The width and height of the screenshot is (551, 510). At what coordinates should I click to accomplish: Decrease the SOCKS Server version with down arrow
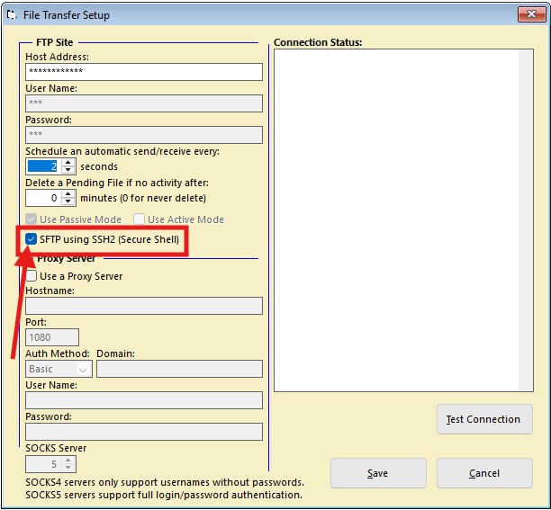[x=68, y=468]
